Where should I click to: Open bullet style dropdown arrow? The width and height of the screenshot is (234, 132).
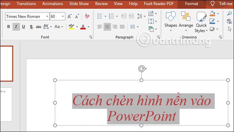(x=105, y=16)
